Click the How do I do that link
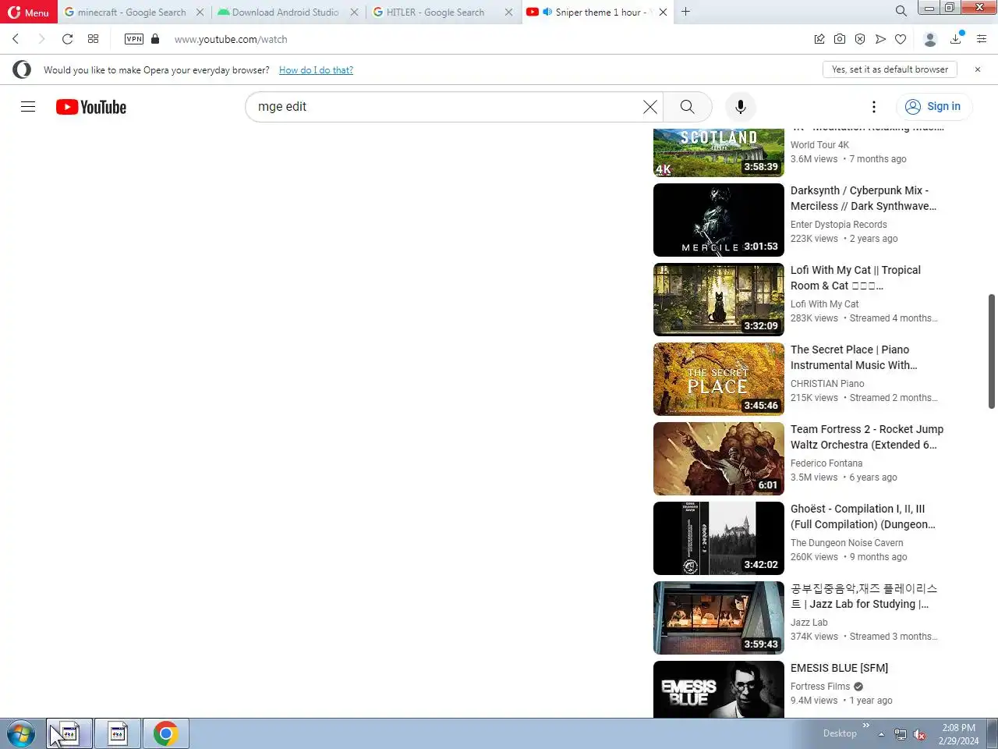Image resolution: width=998 pixels, height=749 pixels. [316, 69]
